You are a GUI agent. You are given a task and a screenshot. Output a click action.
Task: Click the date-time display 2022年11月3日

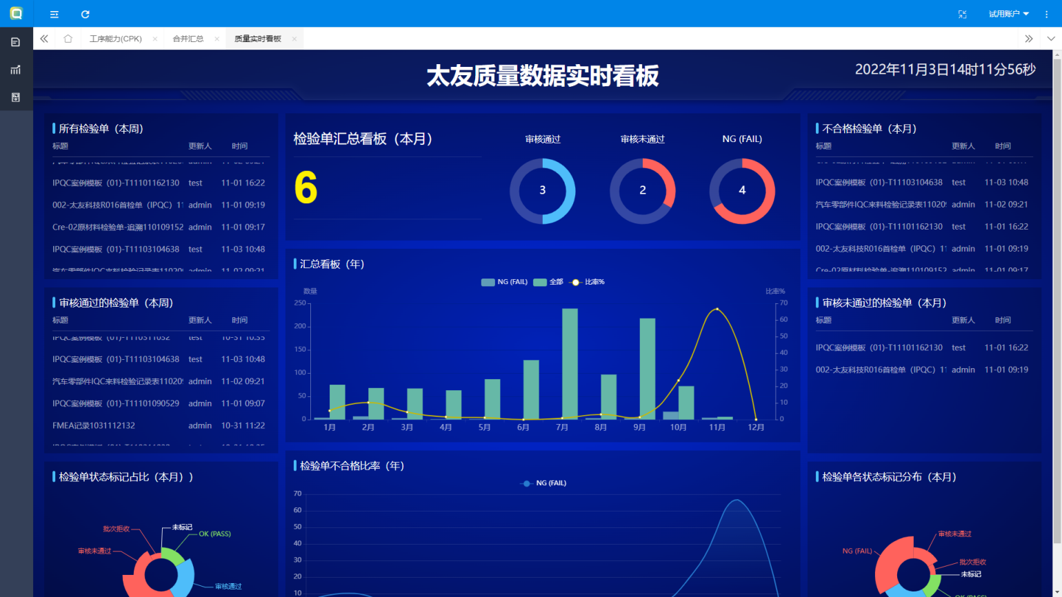point(945,69)
